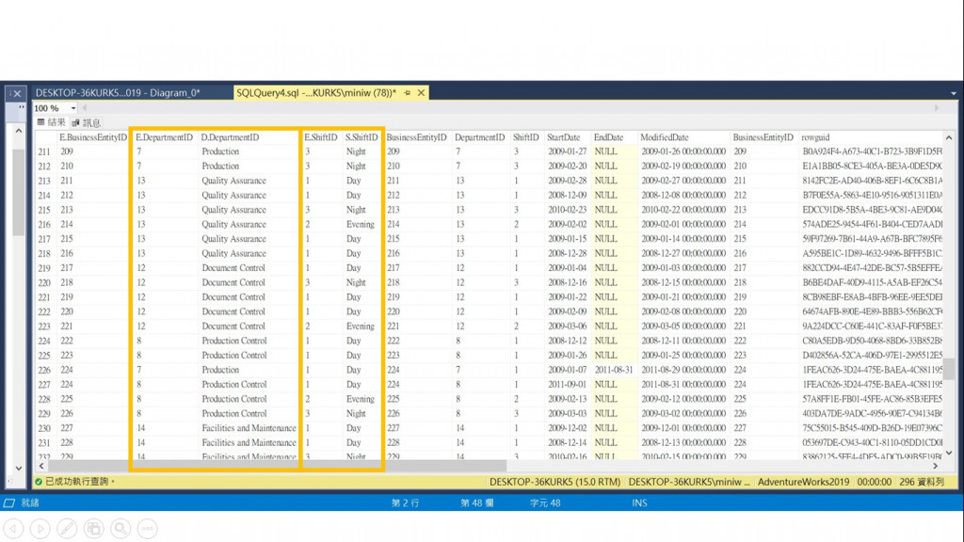Select the rowguid column header
The image size is (964, 542).
tap(815, 137)
